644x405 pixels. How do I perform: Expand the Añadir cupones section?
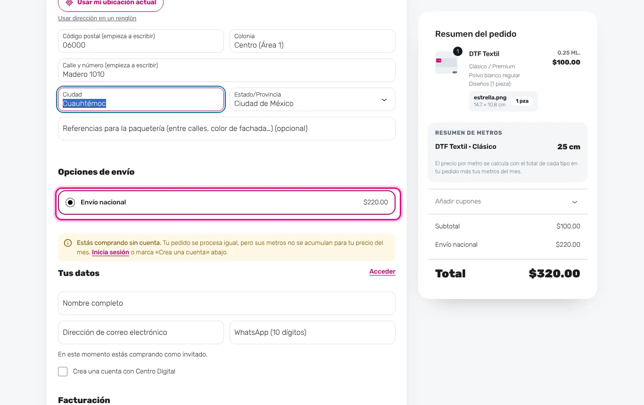click(508, 202)
